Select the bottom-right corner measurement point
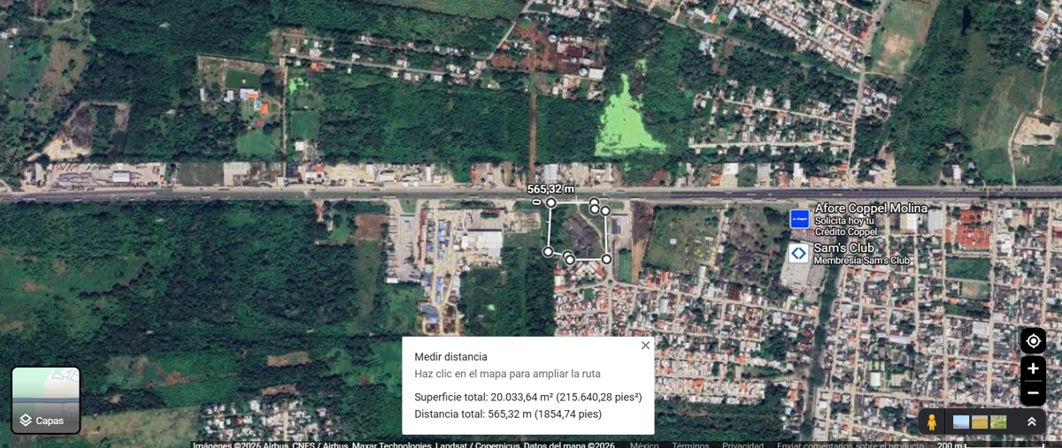The width and height of the screenshot is (1062, 448). coord(606,259)
